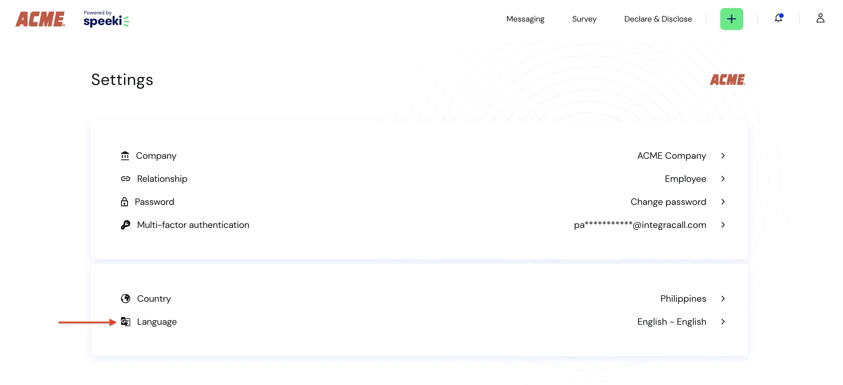Open the user profile icon
This screenshot has width=843, height=385.
[820, 18]
